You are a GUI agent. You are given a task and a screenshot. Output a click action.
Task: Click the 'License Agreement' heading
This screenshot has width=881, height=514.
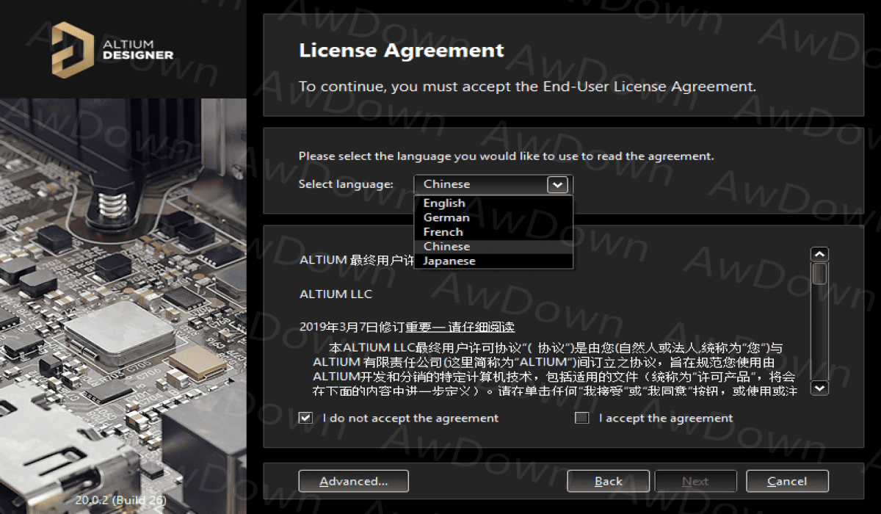pos(402,51)
